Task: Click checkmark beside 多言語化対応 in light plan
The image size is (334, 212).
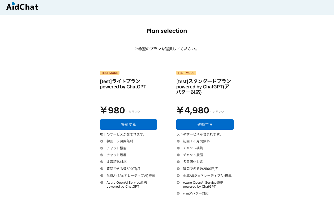Action: click(x=102, y=162)
